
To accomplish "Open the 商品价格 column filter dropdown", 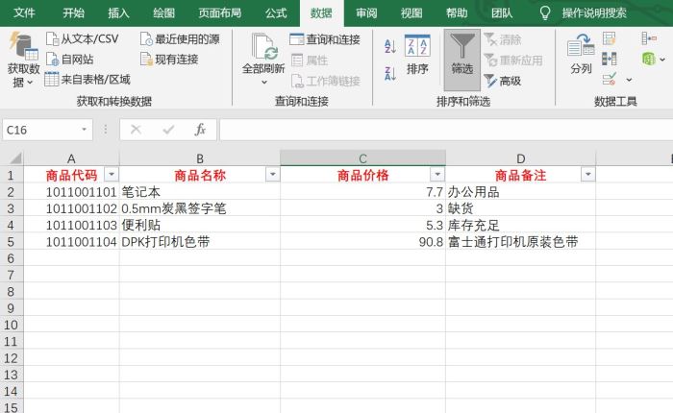I will [x=437, y=175].
